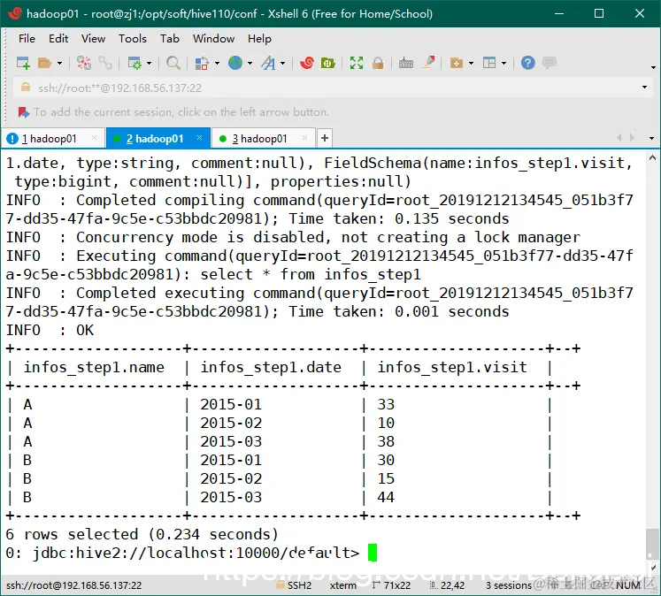Screen dimensions: 661x596
Task: Click '3 sessions' in the status bar
Action: point(509,585)
